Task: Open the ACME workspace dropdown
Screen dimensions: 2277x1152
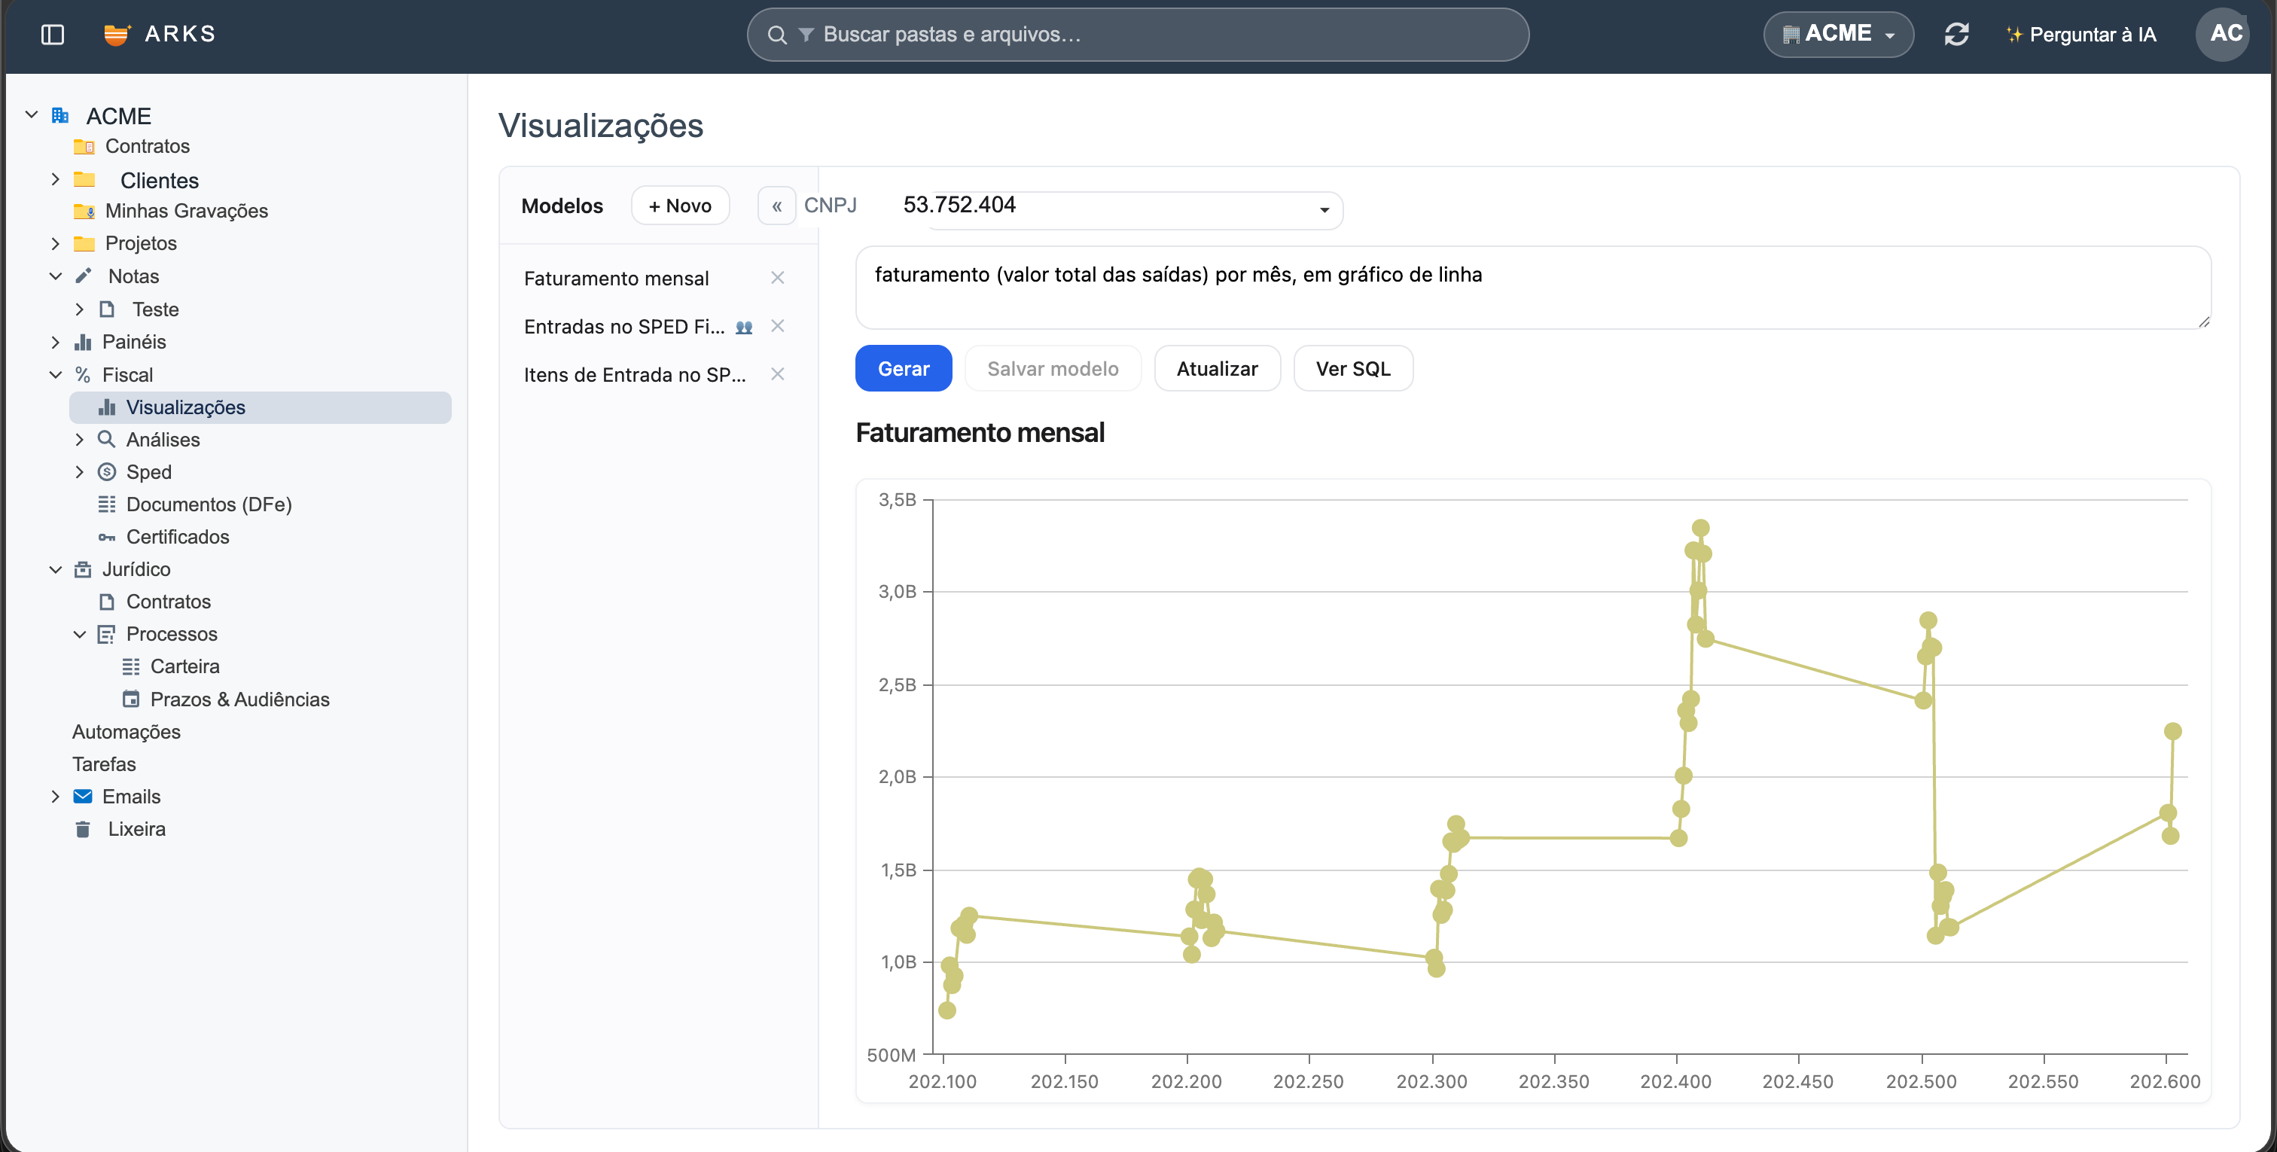Action: pyautogui.click(x=1838, y=35)
